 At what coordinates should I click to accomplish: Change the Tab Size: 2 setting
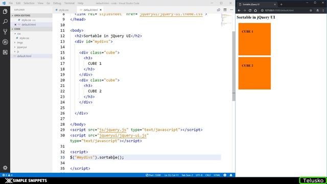pyautogui.click(x=187, y=175)
